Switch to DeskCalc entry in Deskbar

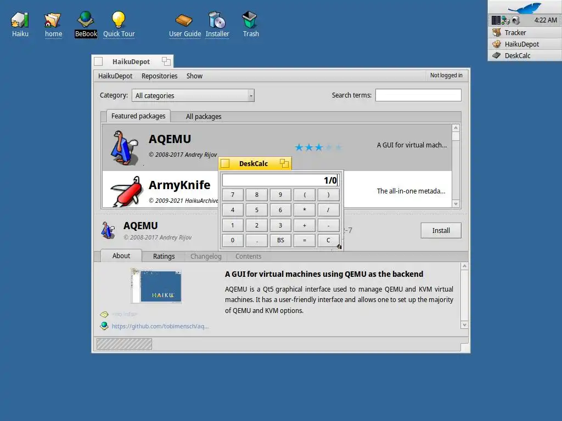[525, 55]
